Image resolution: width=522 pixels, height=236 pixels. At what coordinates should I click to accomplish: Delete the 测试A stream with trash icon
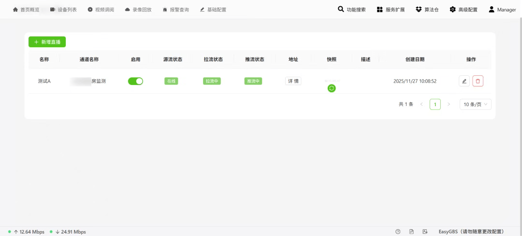478,81
